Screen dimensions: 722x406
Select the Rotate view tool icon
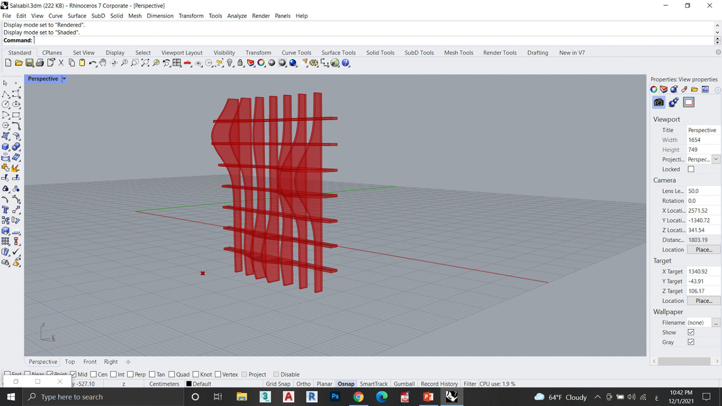pos(114,63)
